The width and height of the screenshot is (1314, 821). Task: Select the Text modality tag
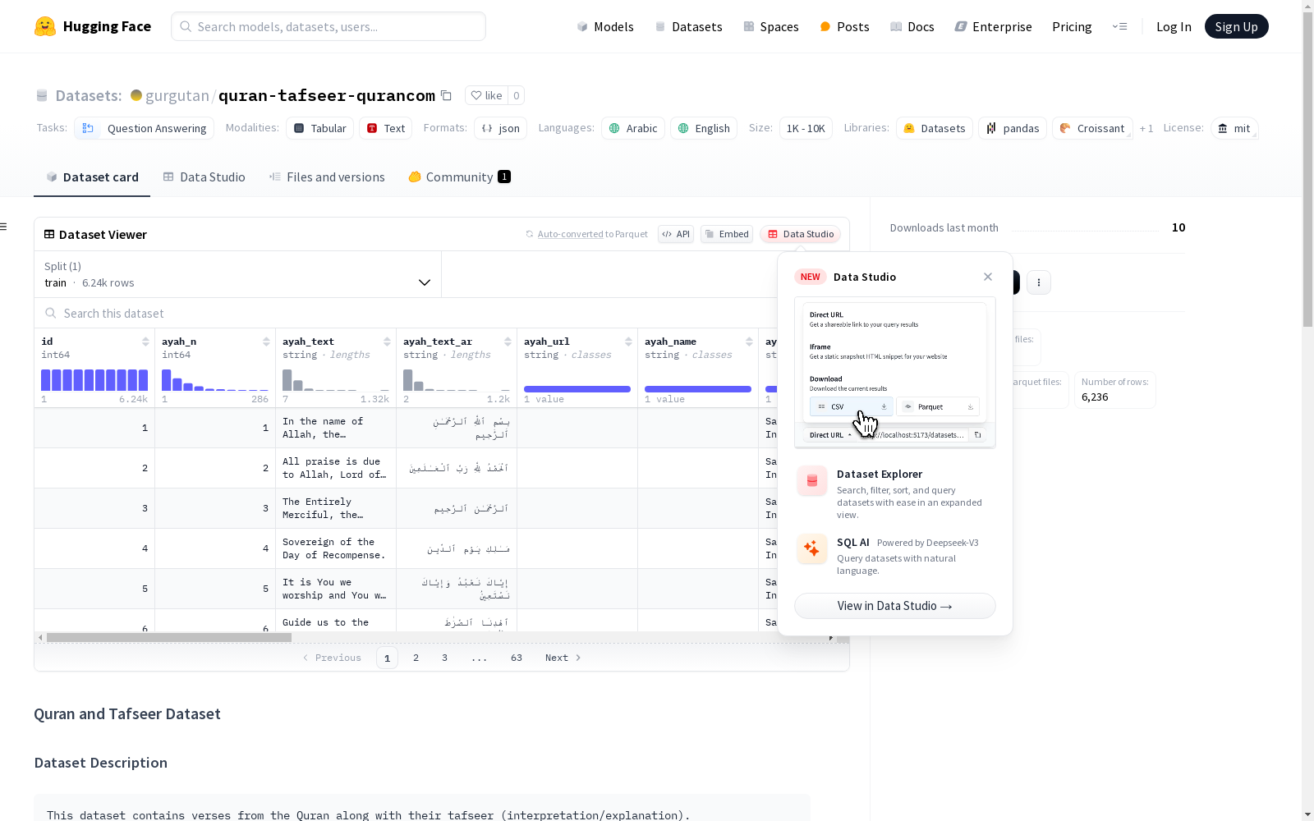click(385, 128)
